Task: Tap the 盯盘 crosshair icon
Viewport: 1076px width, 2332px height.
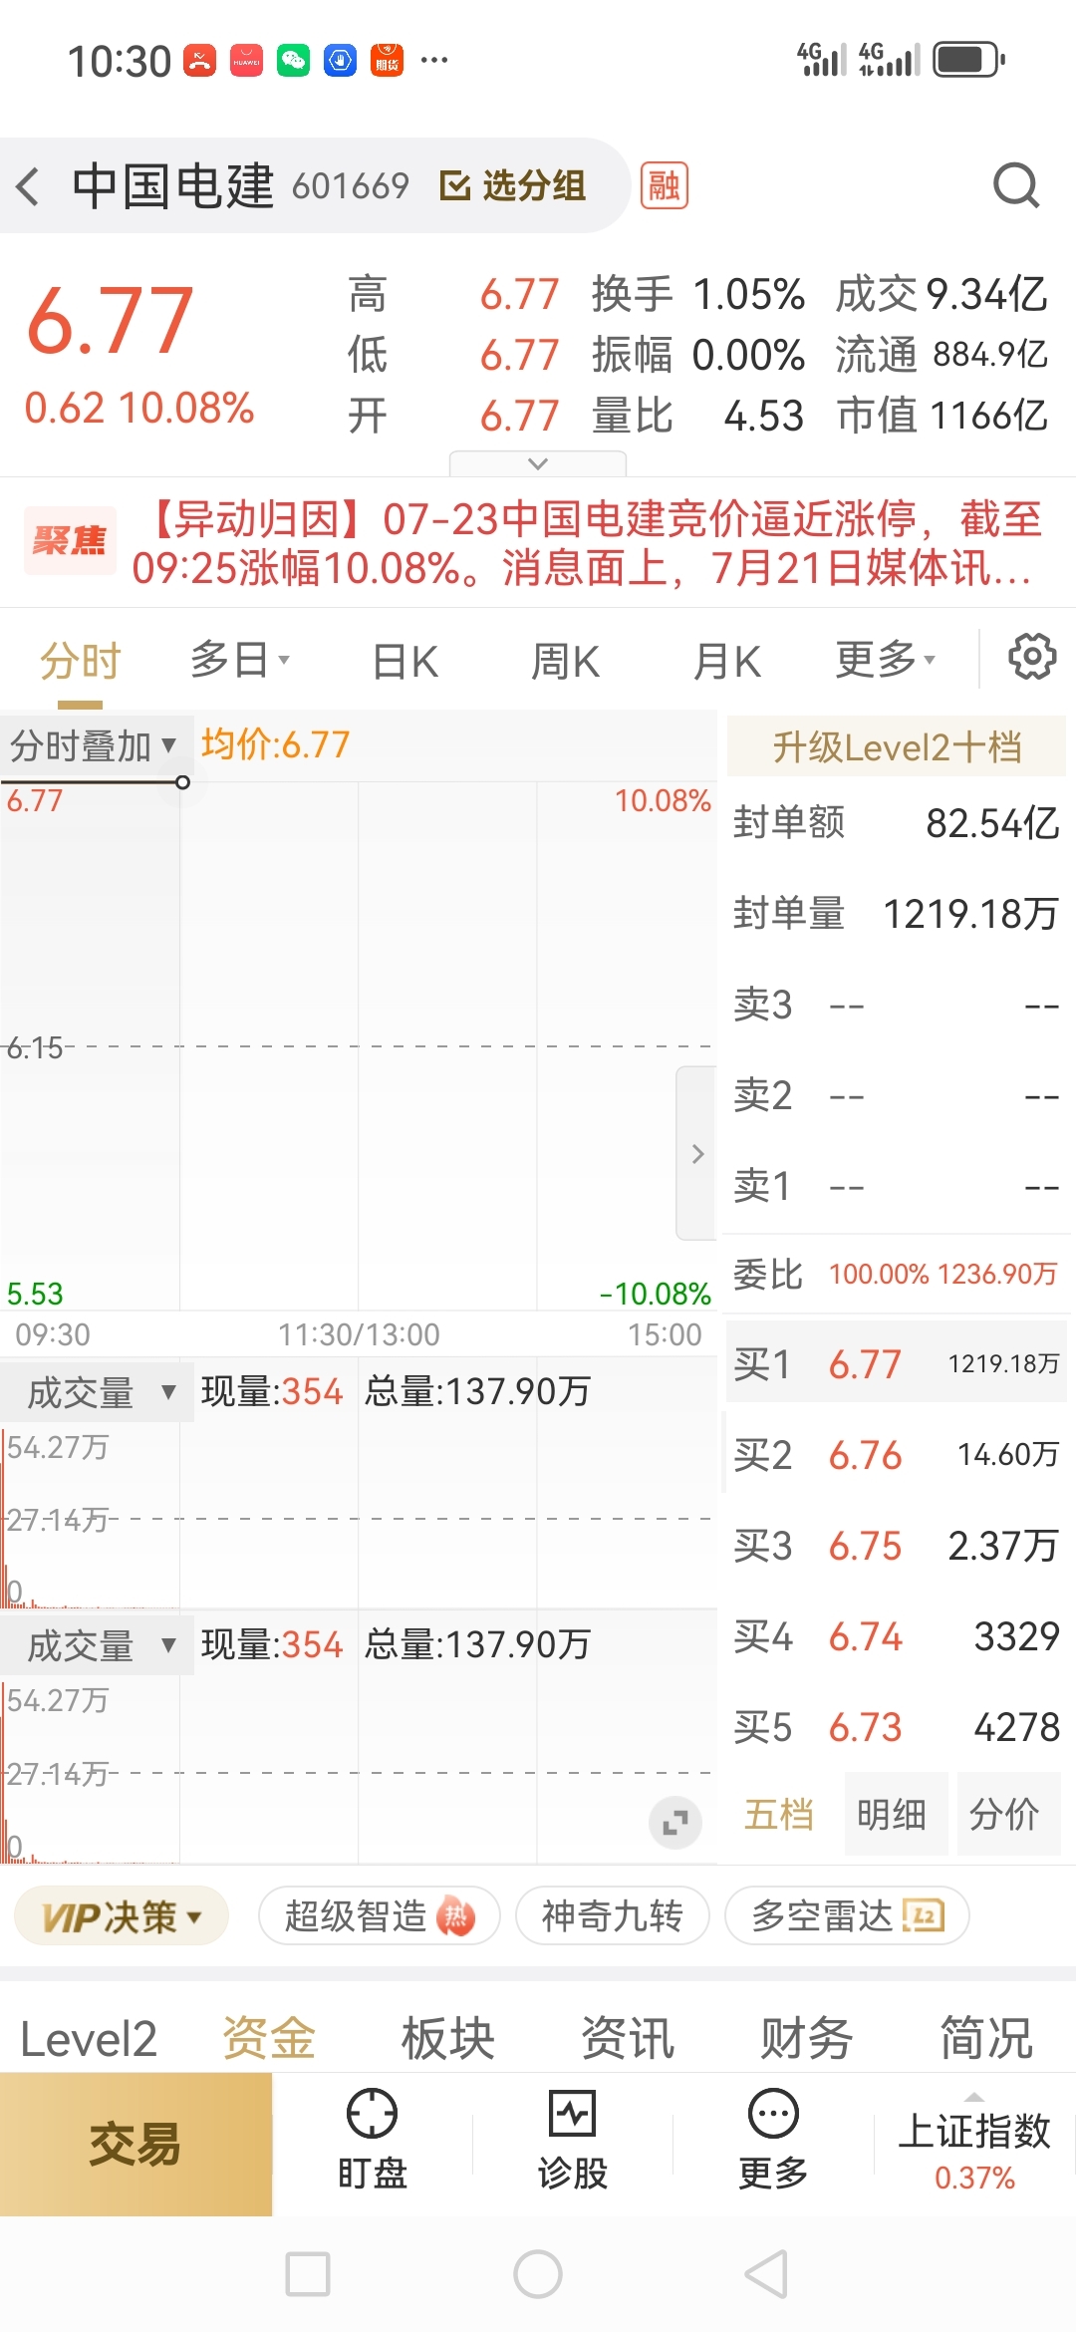Action: pos(372,2112)
